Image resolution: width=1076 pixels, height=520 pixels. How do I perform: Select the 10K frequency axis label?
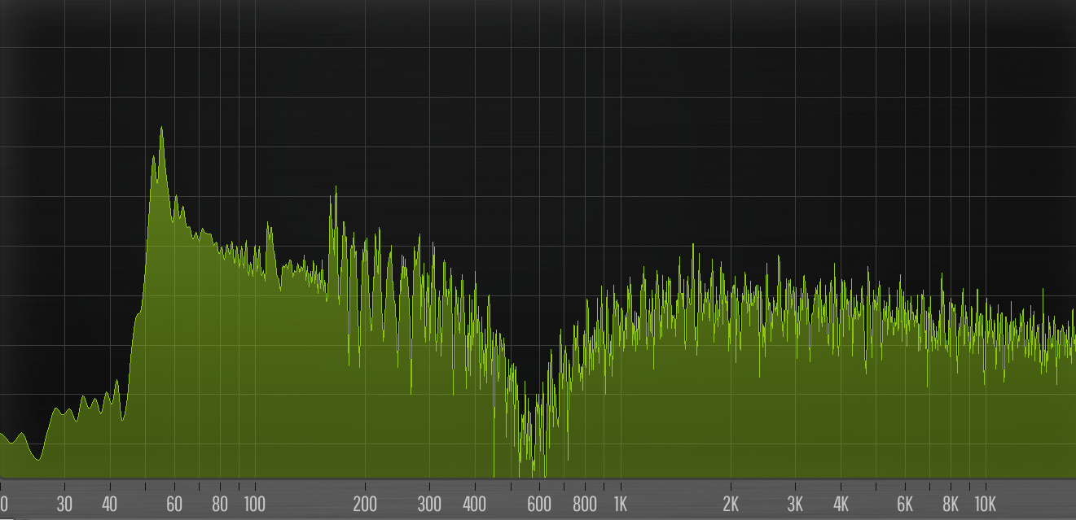986,504
